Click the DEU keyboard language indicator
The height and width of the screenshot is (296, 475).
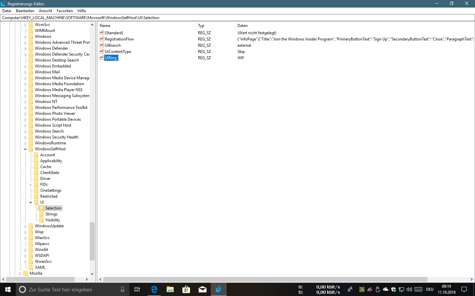click(x=429, y=289)
